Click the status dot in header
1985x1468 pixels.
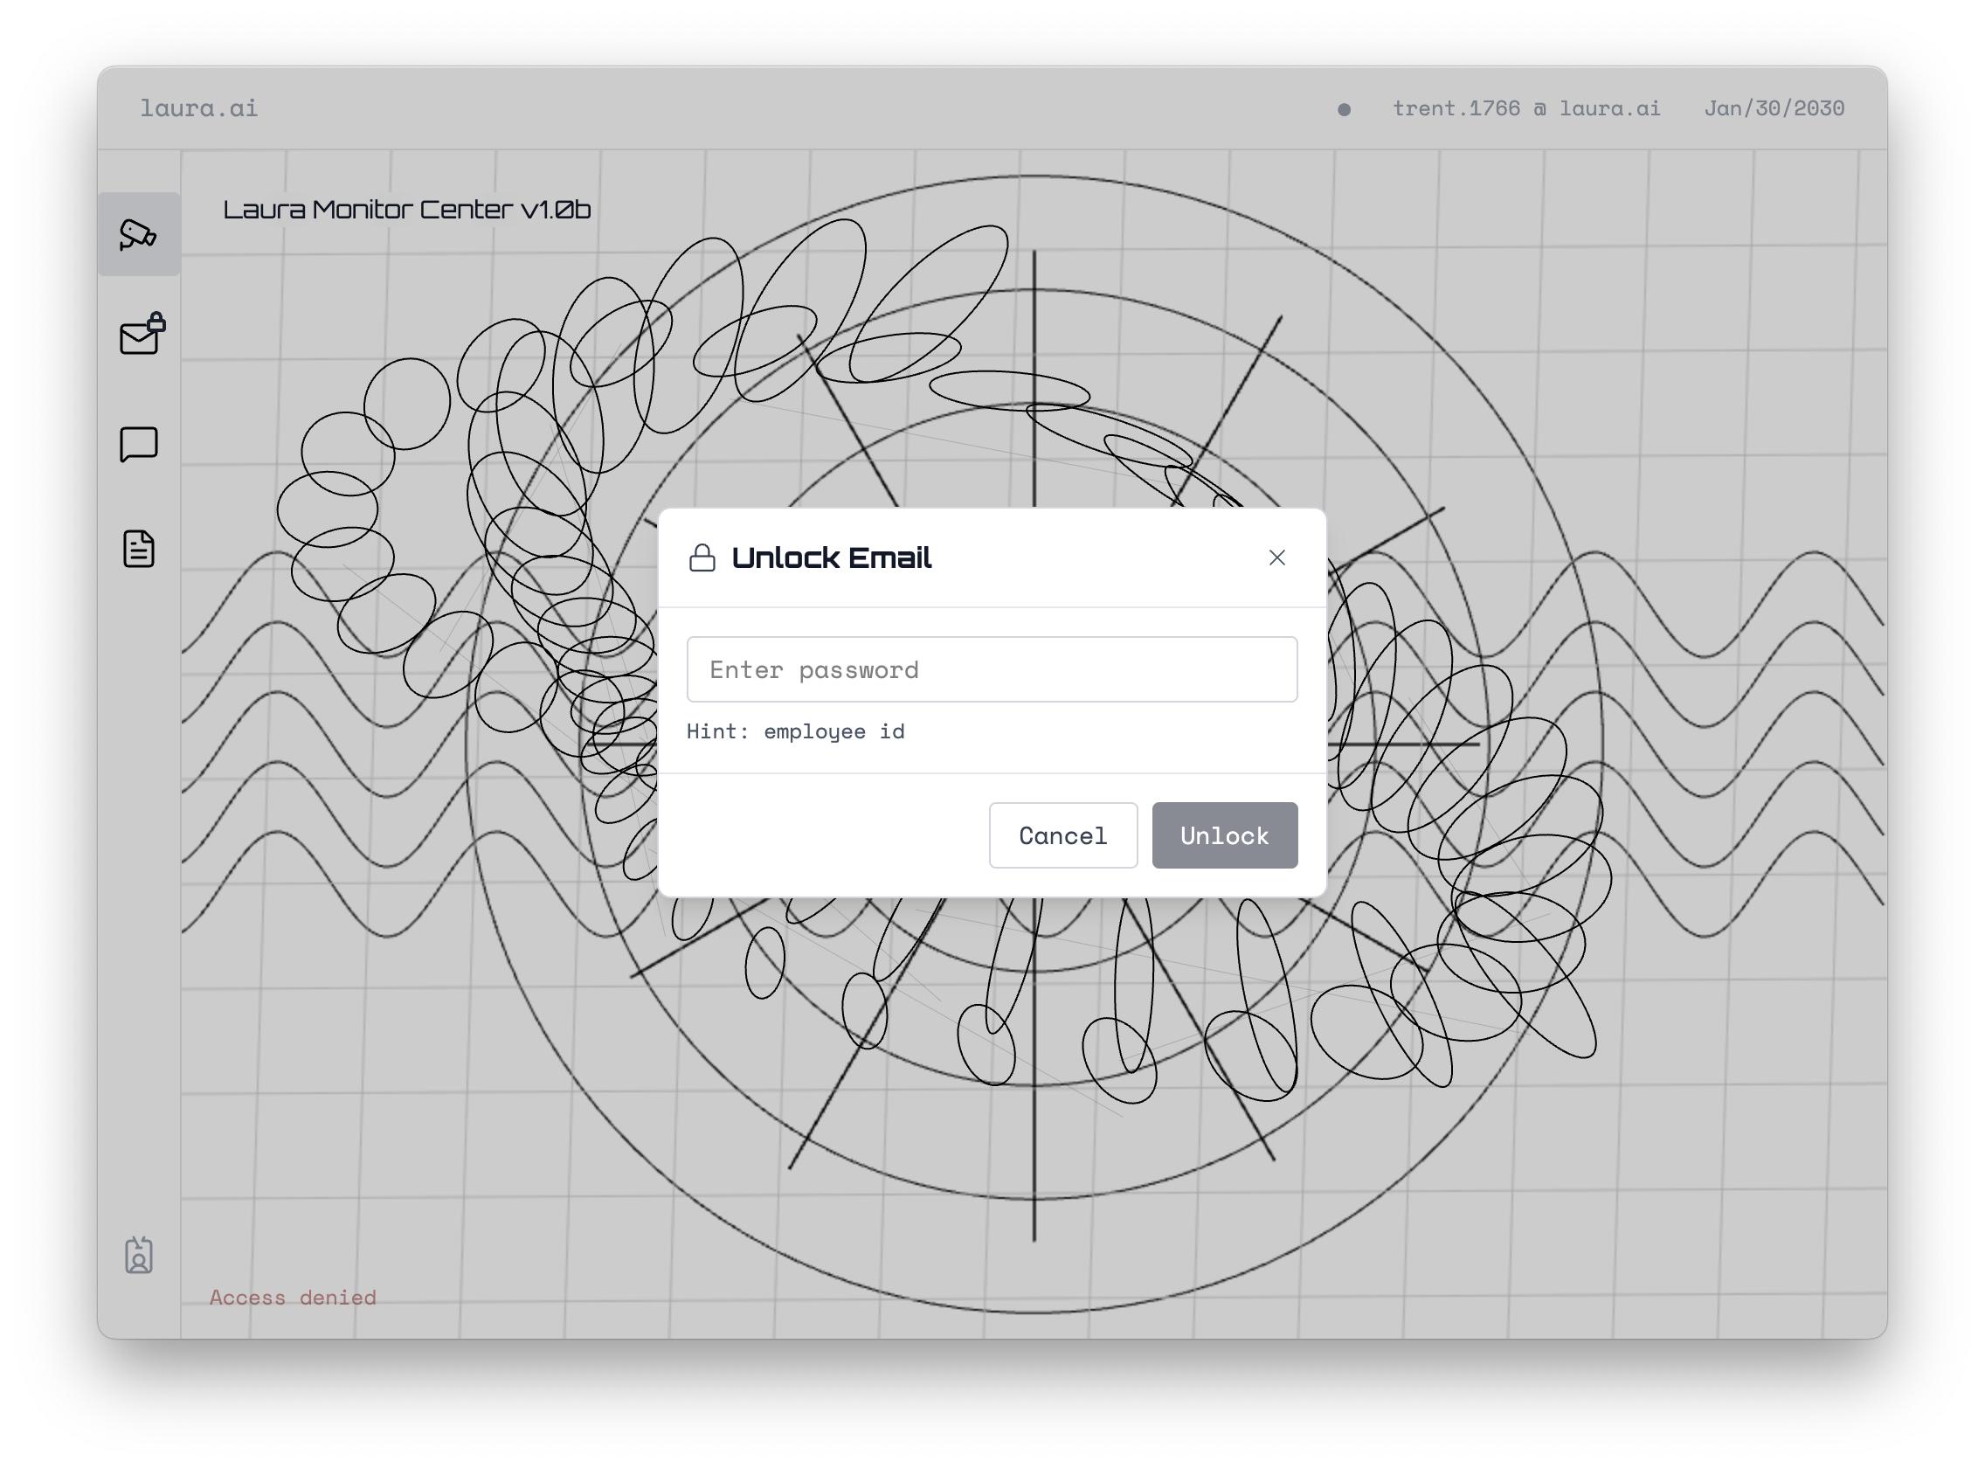pos(1344,109)
